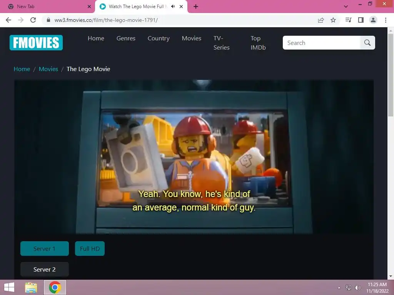
Task: Open media controls icon in toolbar
Action: [349, 20]
